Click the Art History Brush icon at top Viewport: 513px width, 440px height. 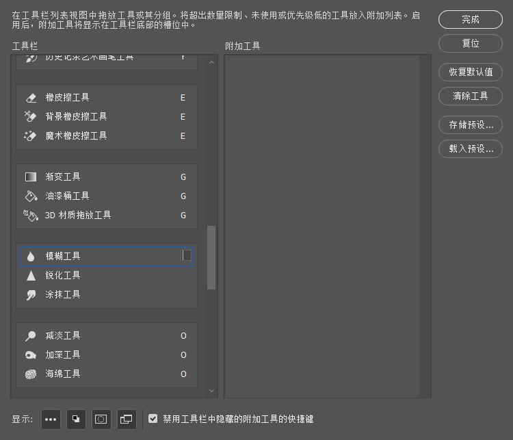(31, 58)
